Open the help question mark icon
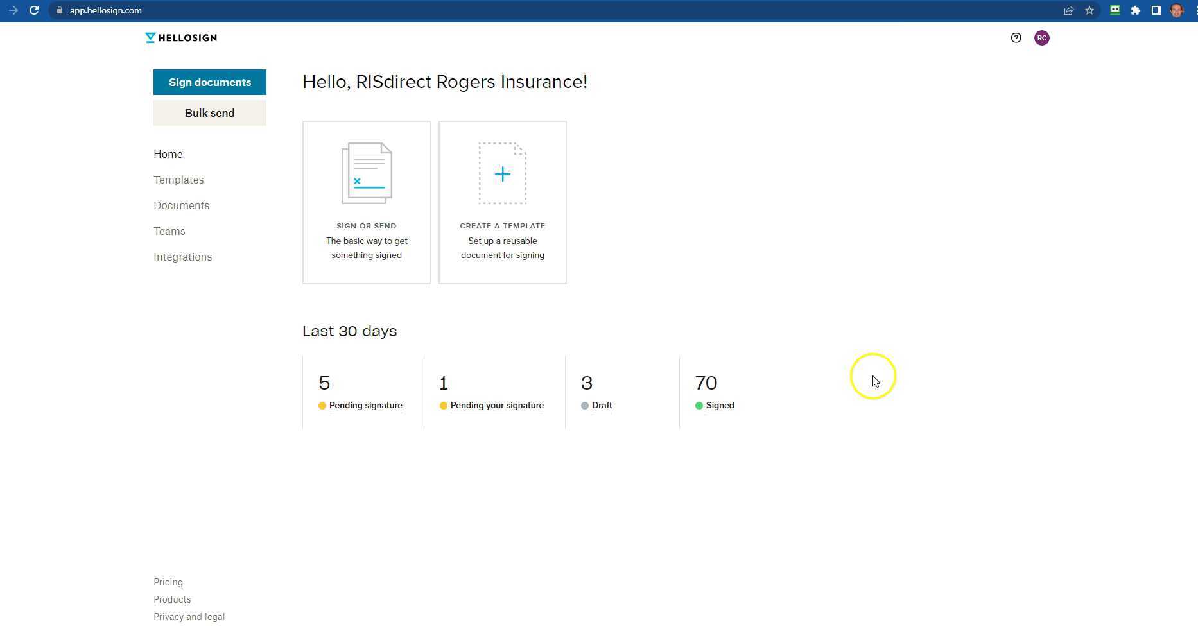This screenshot has height=638, width=1198. point(1016,38)
